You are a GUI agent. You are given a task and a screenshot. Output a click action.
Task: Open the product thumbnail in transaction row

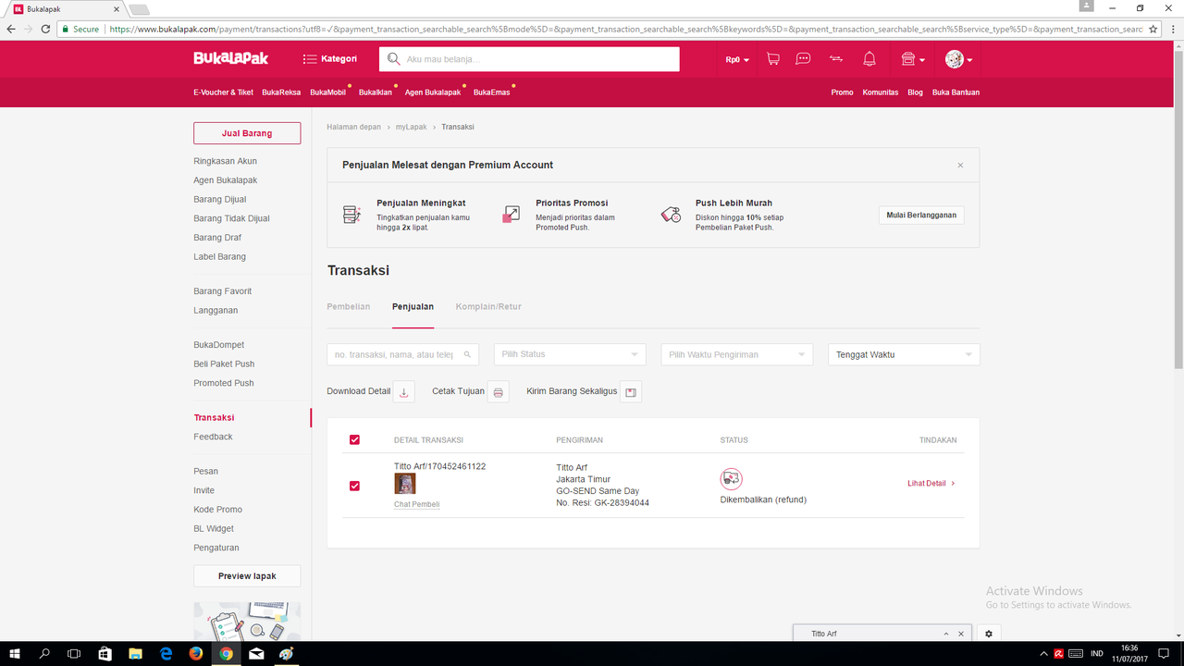pos(404,484)
